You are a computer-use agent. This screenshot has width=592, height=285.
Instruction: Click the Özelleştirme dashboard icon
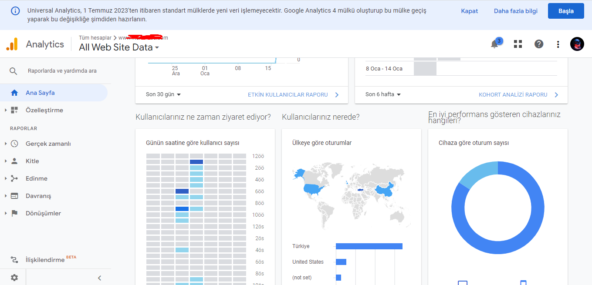pos(14,110)
